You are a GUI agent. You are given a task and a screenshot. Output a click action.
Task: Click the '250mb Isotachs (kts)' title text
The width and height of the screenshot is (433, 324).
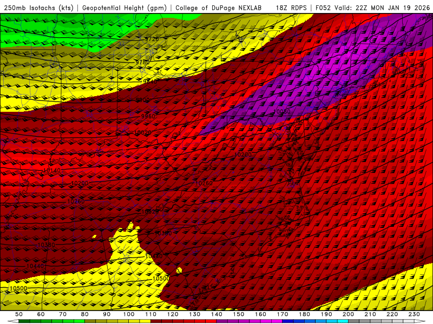click(39, 8)
